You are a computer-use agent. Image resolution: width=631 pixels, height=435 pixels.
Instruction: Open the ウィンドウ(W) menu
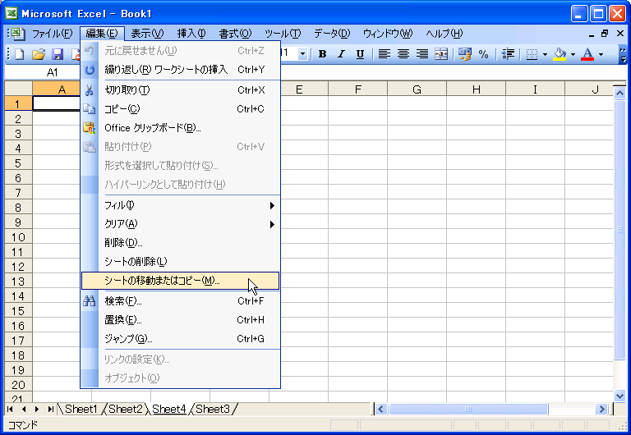(388, 34)
